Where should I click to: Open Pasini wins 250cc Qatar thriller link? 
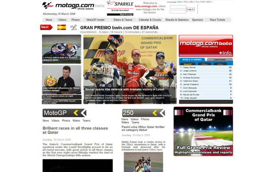(x=143, y=128)
